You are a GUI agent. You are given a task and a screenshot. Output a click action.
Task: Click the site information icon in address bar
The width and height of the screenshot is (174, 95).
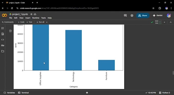(x=17, y=8)
